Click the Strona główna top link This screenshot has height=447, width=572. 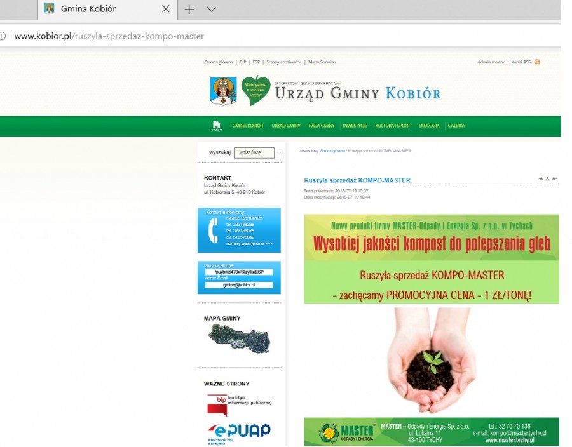(219, 62)
